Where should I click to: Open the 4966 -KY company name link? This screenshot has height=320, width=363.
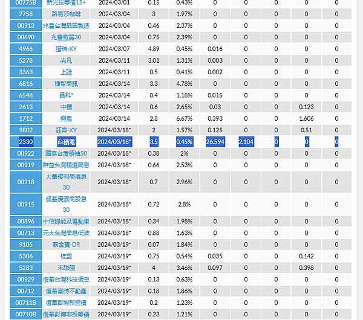pyautogui.click(x=66, y=49)
